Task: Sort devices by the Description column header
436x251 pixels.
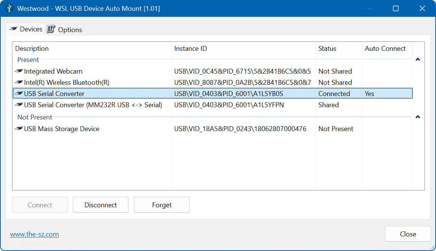Action: pyautogui.click(x=32, y=49)
